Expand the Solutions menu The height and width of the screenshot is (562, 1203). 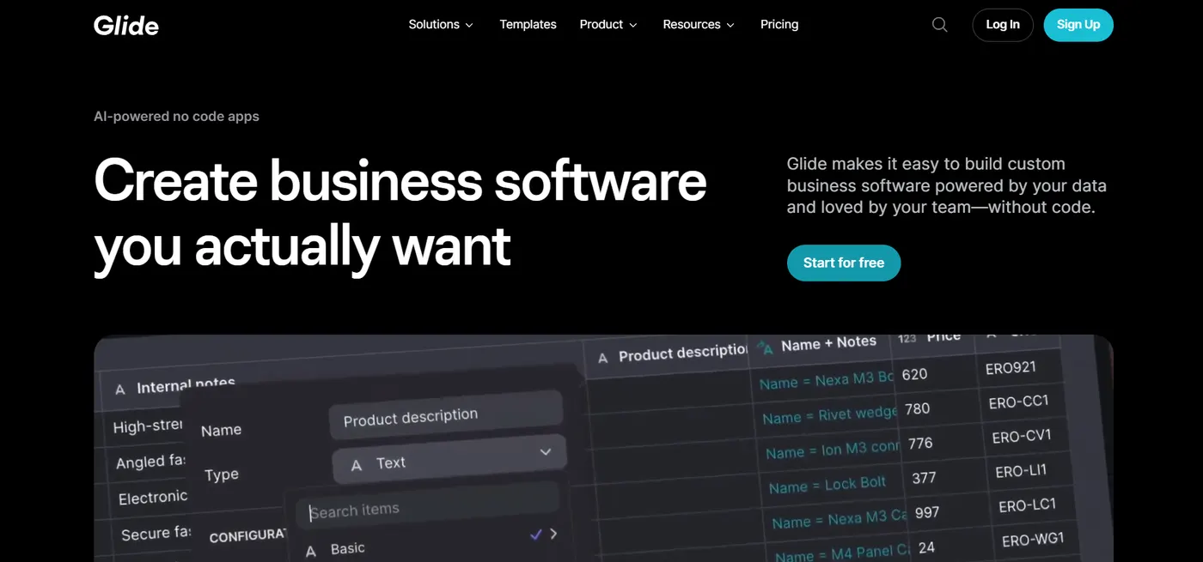pos(441,25)
